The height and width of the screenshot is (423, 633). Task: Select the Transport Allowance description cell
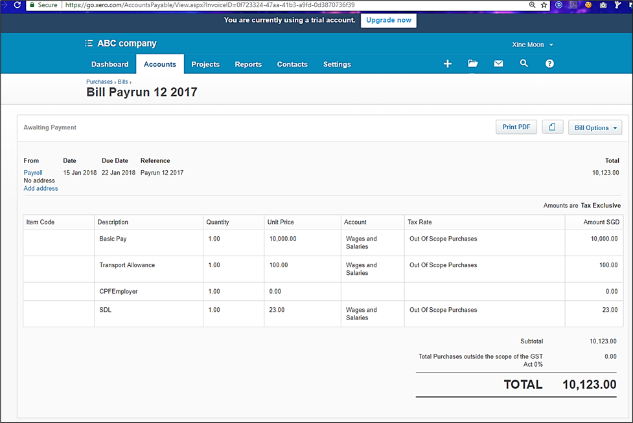tap(148, 269)
